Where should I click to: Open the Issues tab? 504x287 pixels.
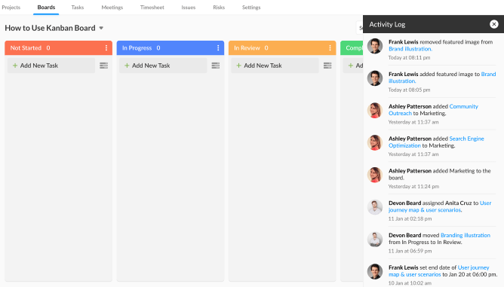189,7
